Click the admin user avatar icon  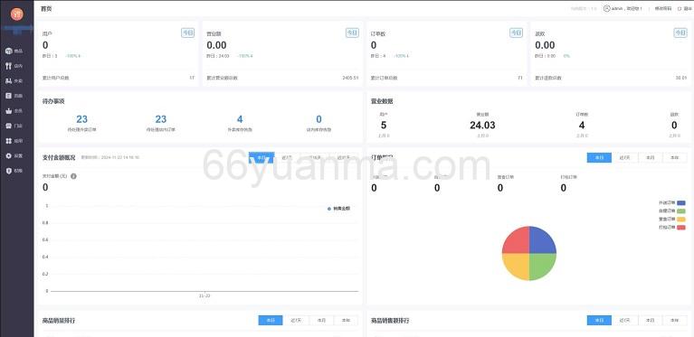[606, 8]
